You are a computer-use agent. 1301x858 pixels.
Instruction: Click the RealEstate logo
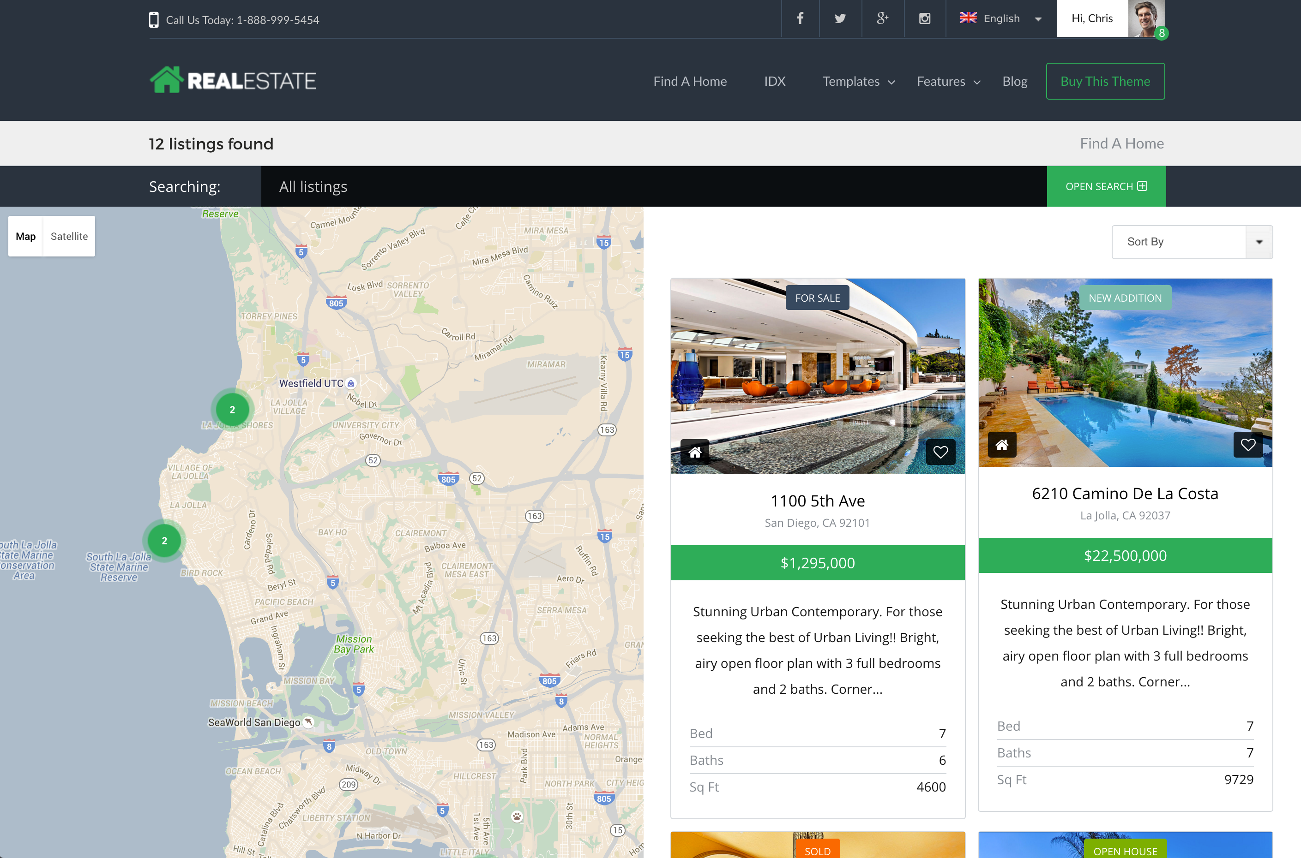point(233,80)
